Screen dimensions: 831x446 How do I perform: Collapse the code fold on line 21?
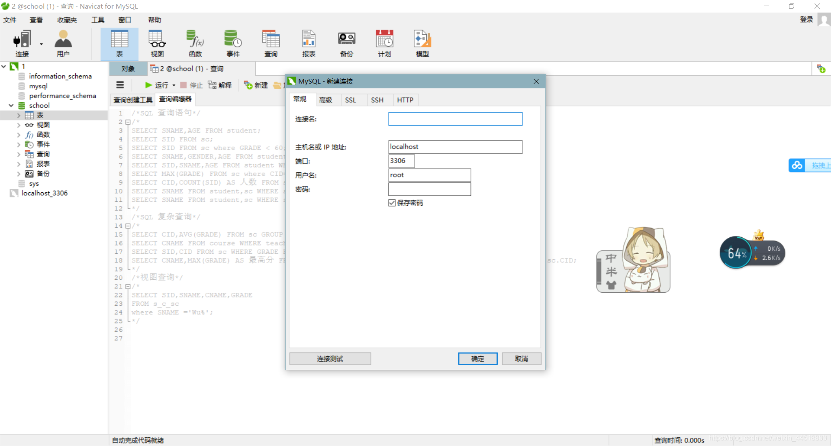pyautogui.click(x=128, y=287)
